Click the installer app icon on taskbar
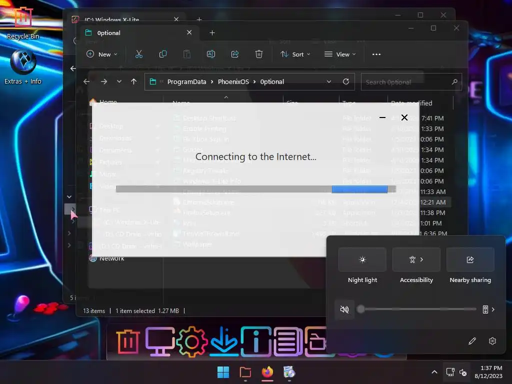Viewport: 512px width, 384px height. (x=289, y=372)
